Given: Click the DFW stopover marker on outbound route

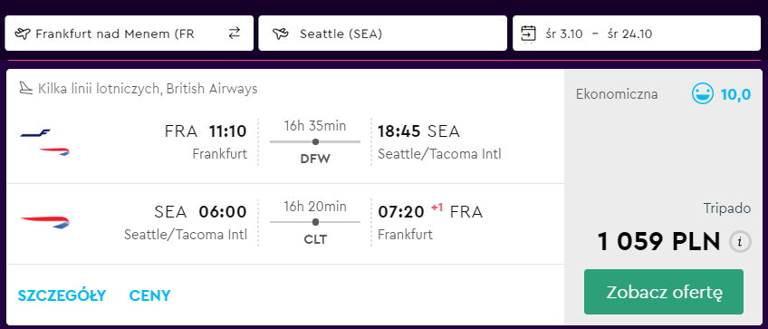Looking at the screenshot, I should (315, 141).
